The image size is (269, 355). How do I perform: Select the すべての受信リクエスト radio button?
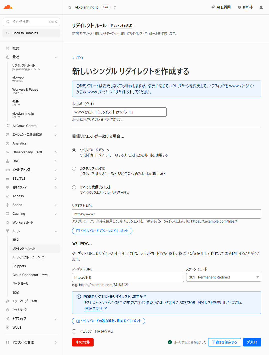click(x=74, y=187)
